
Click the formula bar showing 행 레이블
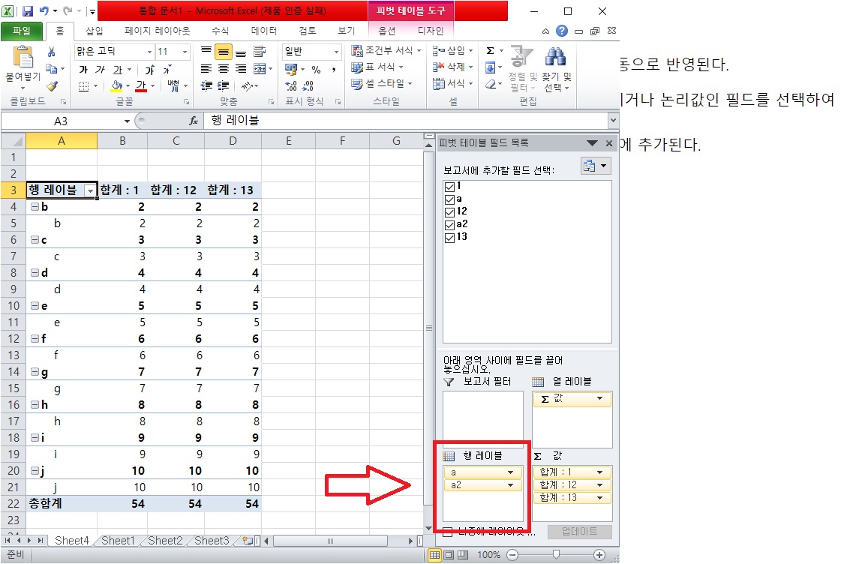[405, 121]
